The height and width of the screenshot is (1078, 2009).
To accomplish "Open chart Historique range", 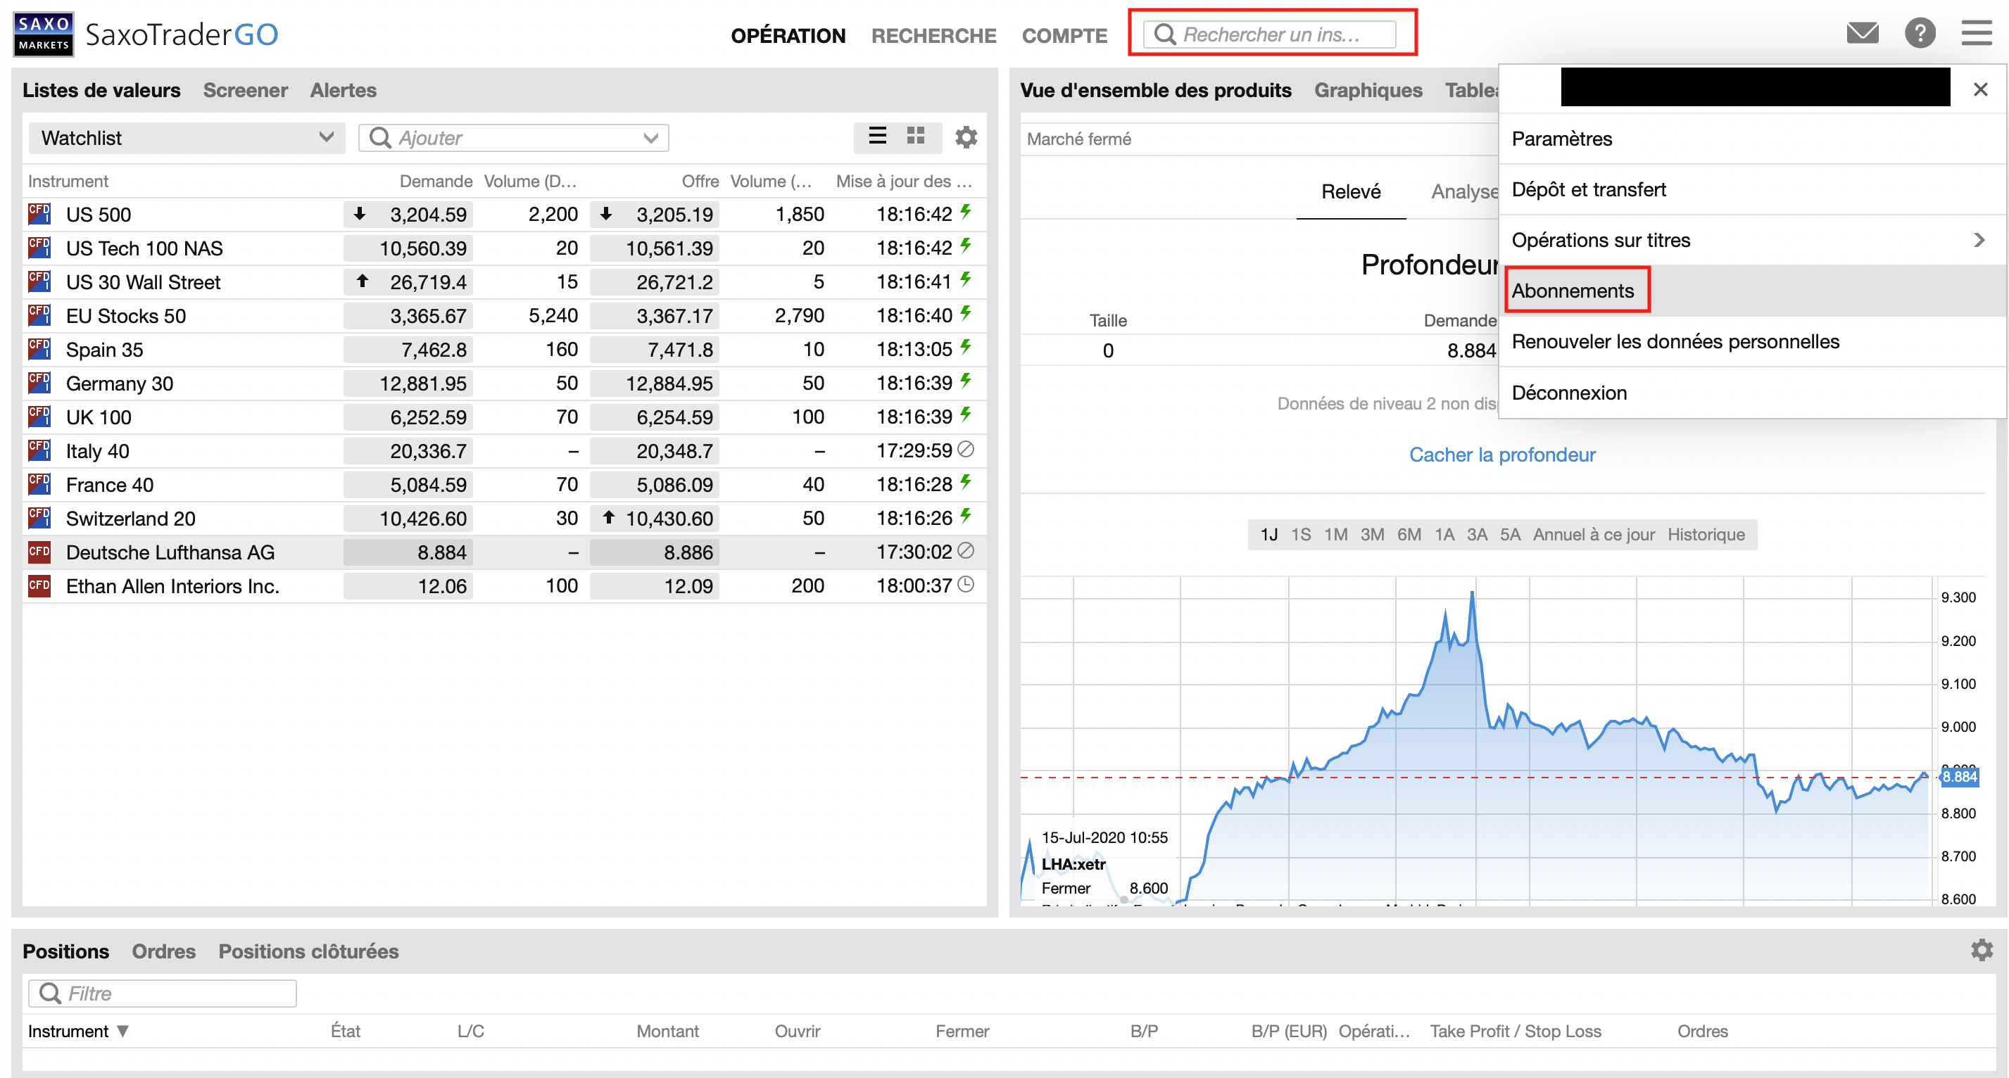I will tap(1706, 535).
